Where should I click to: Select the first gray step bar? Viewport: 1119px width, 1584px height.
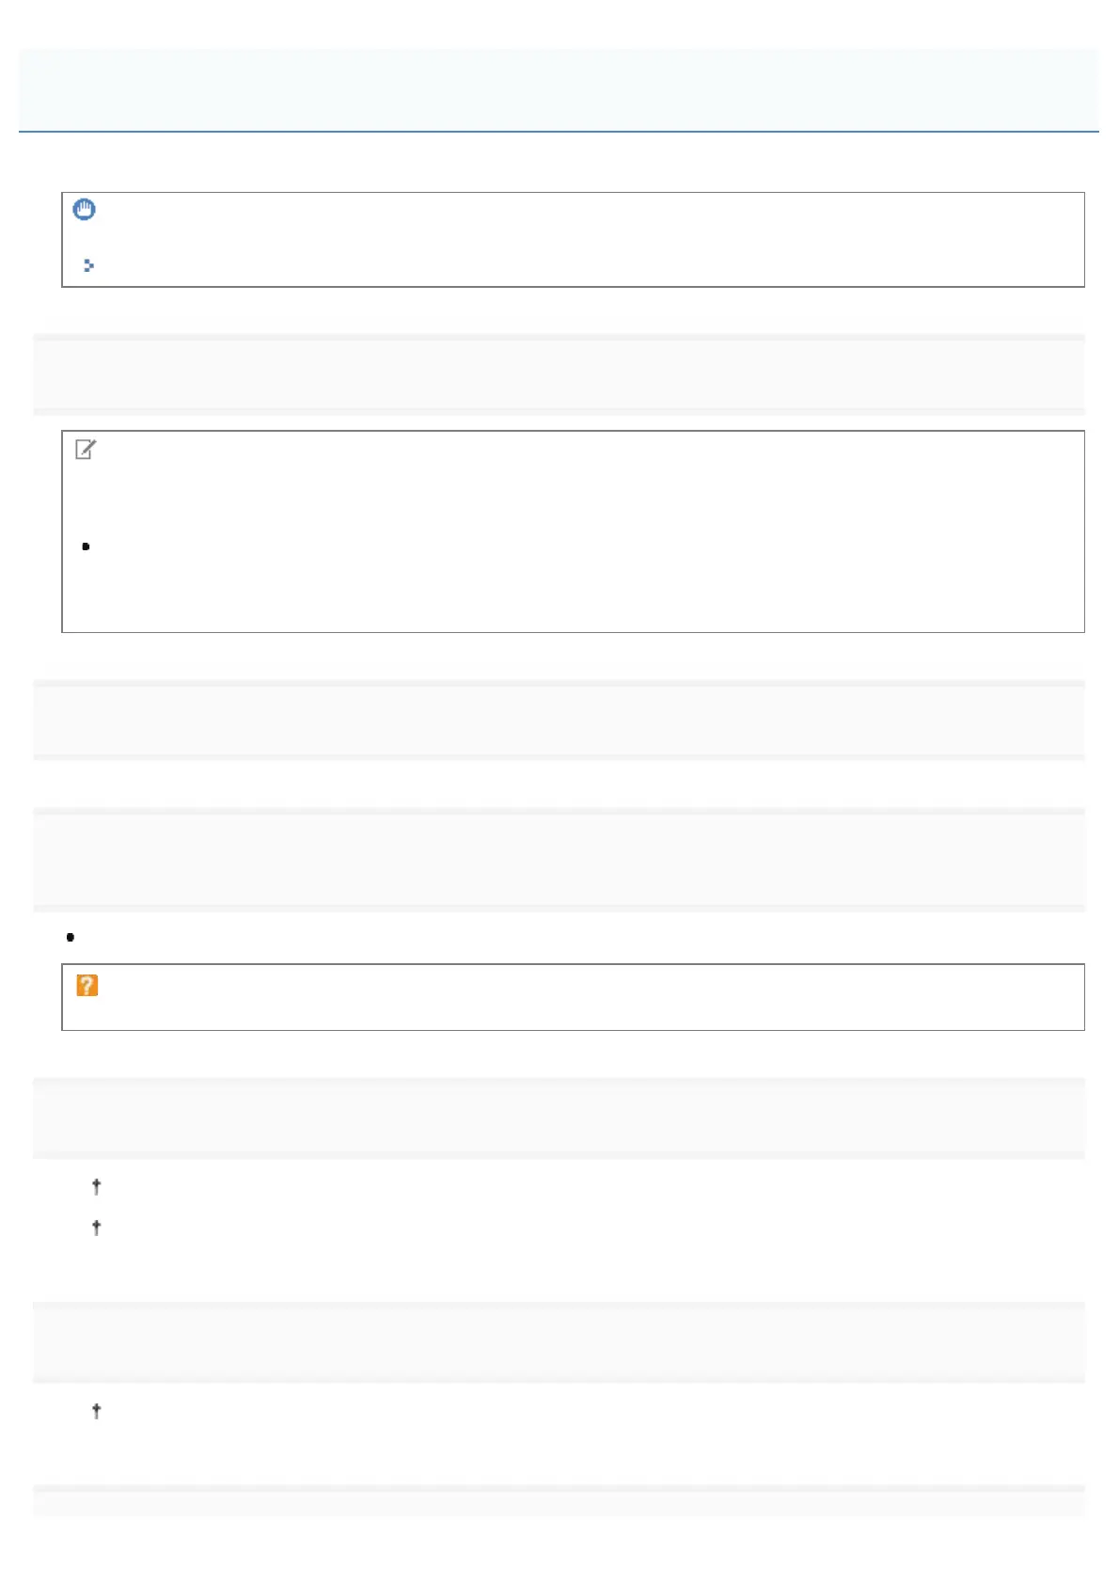click(x=559, y=374)
